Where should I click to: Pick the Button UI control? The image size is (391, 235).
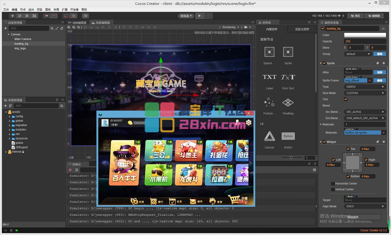click(288, 136)
